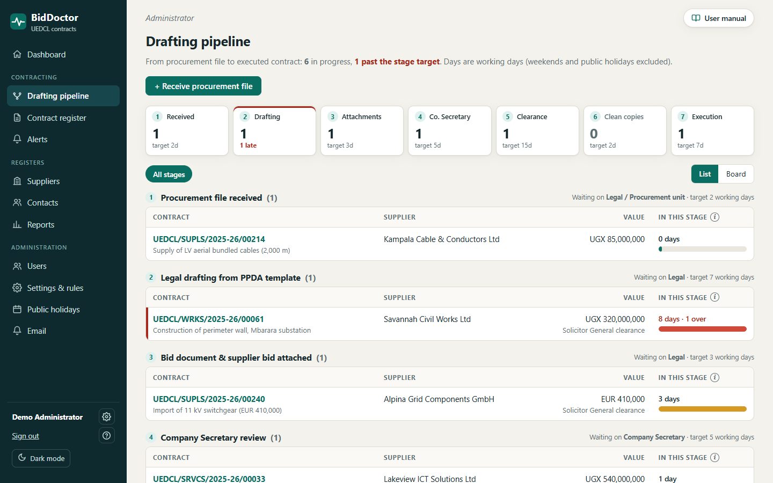Click supplier Kampala Cable & Conductors Ltd
This screenshot has width=773, height=483.
[x=441, y=239]
